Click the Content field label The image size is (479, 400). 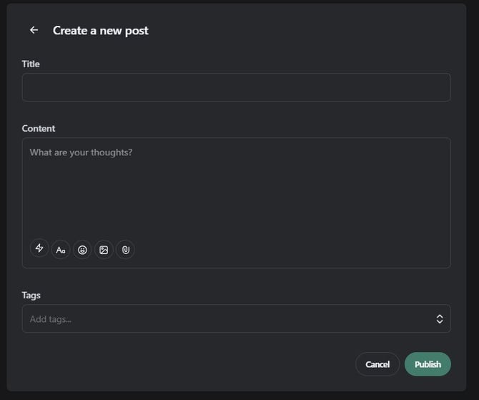(x=39, y=128)
